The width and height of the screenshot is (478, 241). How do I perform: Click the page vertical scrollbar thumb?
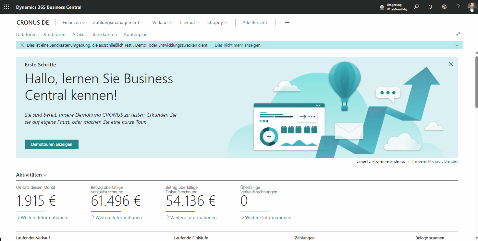tap(476, 82)
